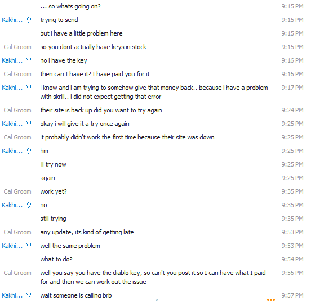Image resolution: width=311 pixels, height=301 pixels.
Task: Select the message "any update, its kind of getting late"
Action: (x=87, y=232)
